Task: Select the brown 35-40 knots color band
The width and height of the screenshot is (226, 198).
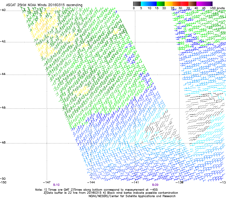Action: 192,4
